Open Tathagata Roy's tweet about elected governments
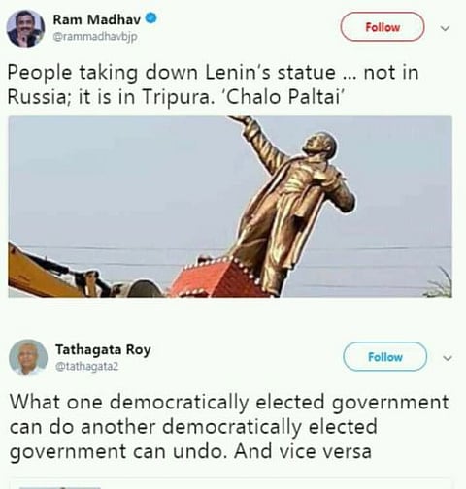 229,427
